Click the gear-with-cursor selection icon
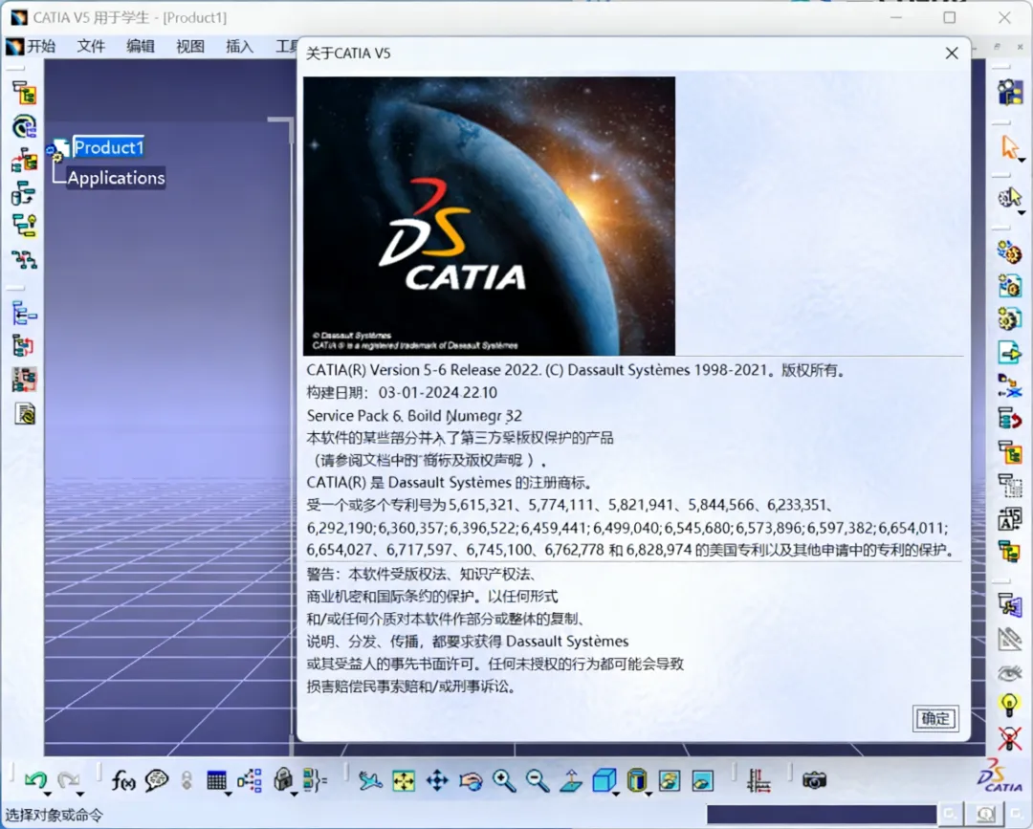This screenshot has height=829, width=1033. (1009, 197)
